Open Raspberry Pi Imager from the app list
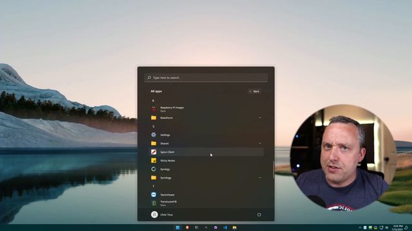 (x=206, y=109)
